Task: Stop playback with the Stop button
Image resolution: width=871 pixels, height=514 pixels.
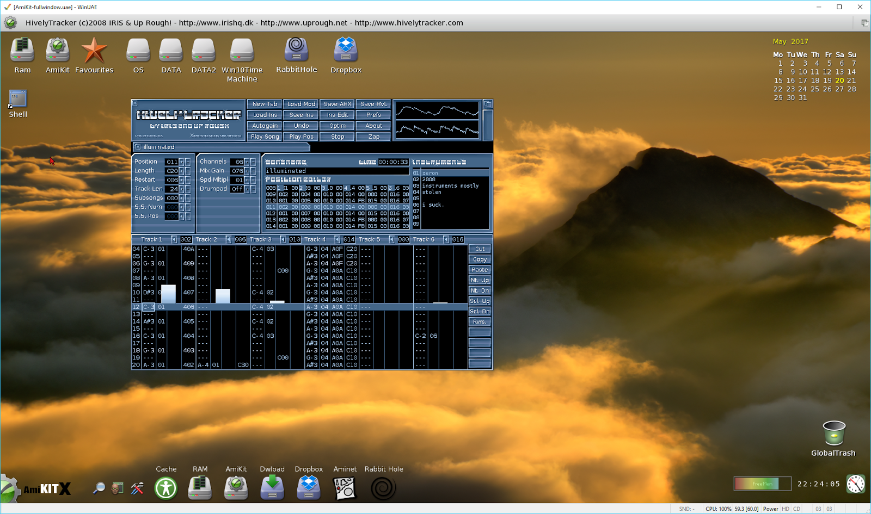Action: pos(338,137)
